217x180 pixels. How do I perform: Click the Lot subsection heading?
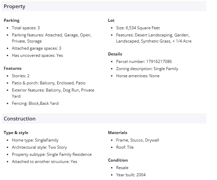[111, 20]
